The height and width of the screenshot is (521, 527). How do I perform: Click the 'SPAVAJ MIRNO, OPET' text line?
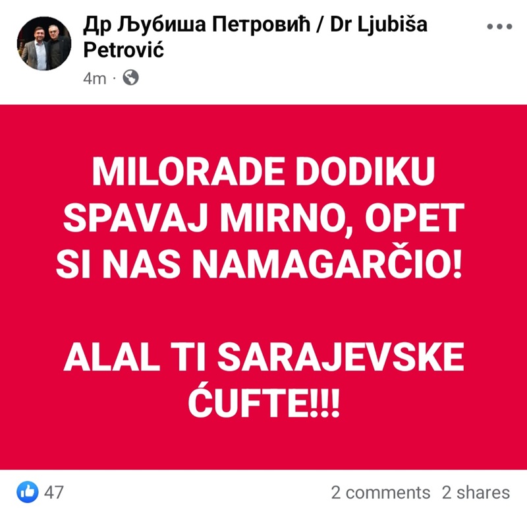point(263,218)
